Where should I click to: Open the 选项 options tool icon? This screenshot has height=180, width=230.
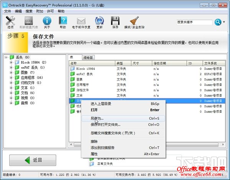10,21
